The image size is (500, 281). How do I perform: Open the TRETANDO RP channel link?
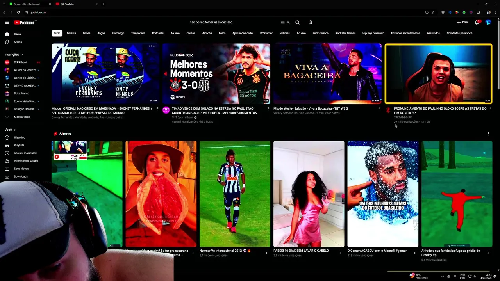click(x=403, y=117)
